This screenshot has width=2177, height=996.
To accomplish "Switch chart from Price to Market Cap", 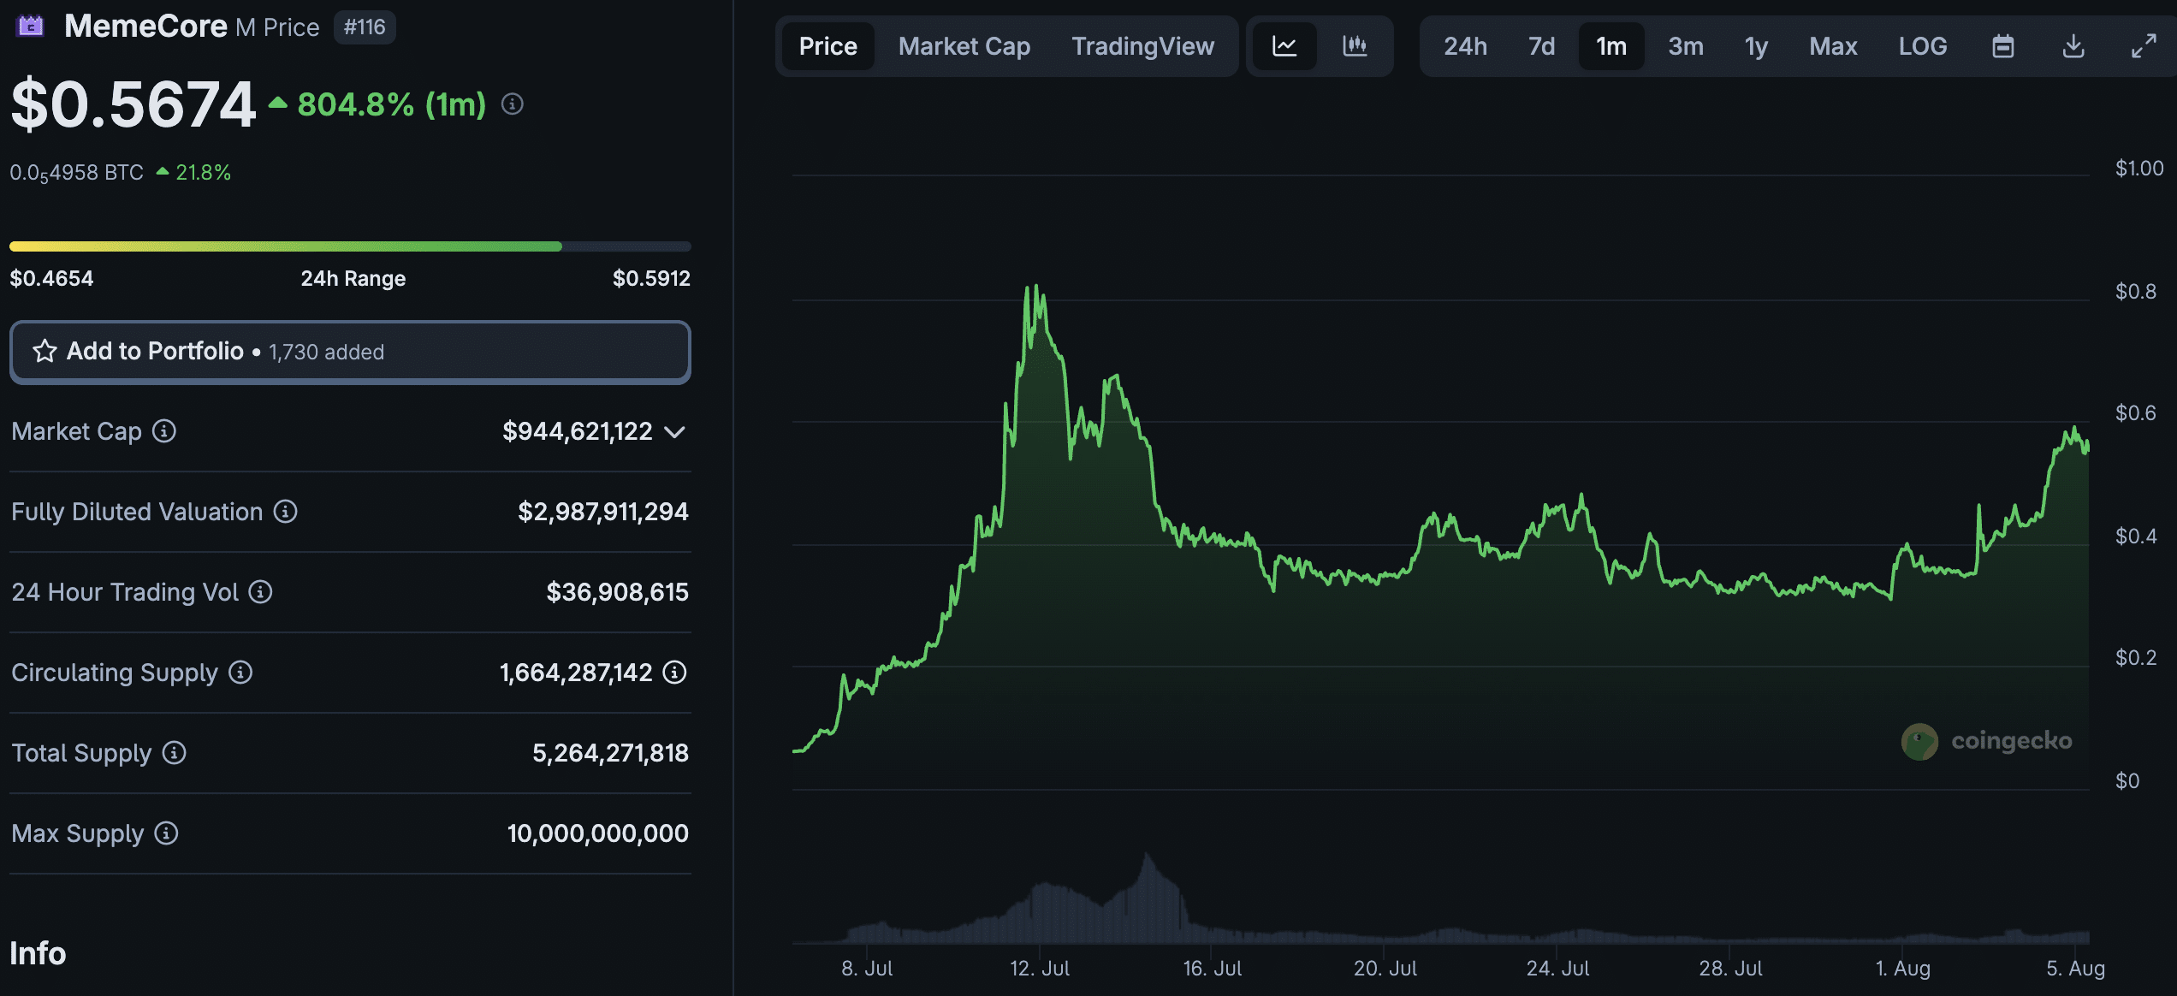I will click(964, 46).
